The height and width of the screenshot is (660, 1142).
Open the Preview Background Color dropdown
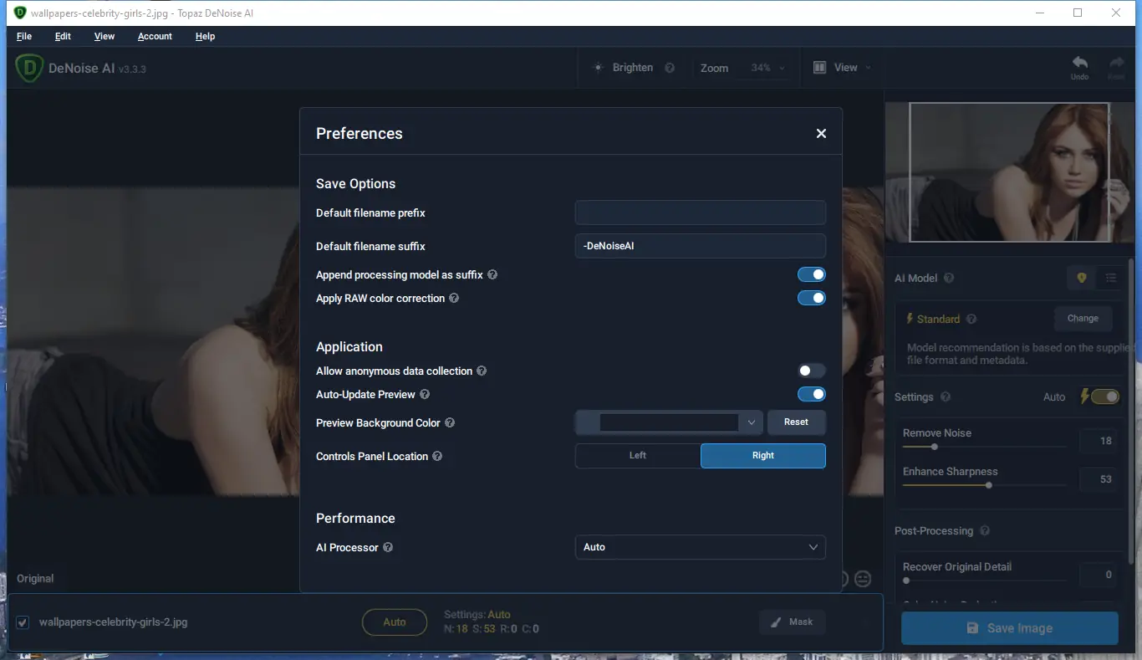pos(751,422)
